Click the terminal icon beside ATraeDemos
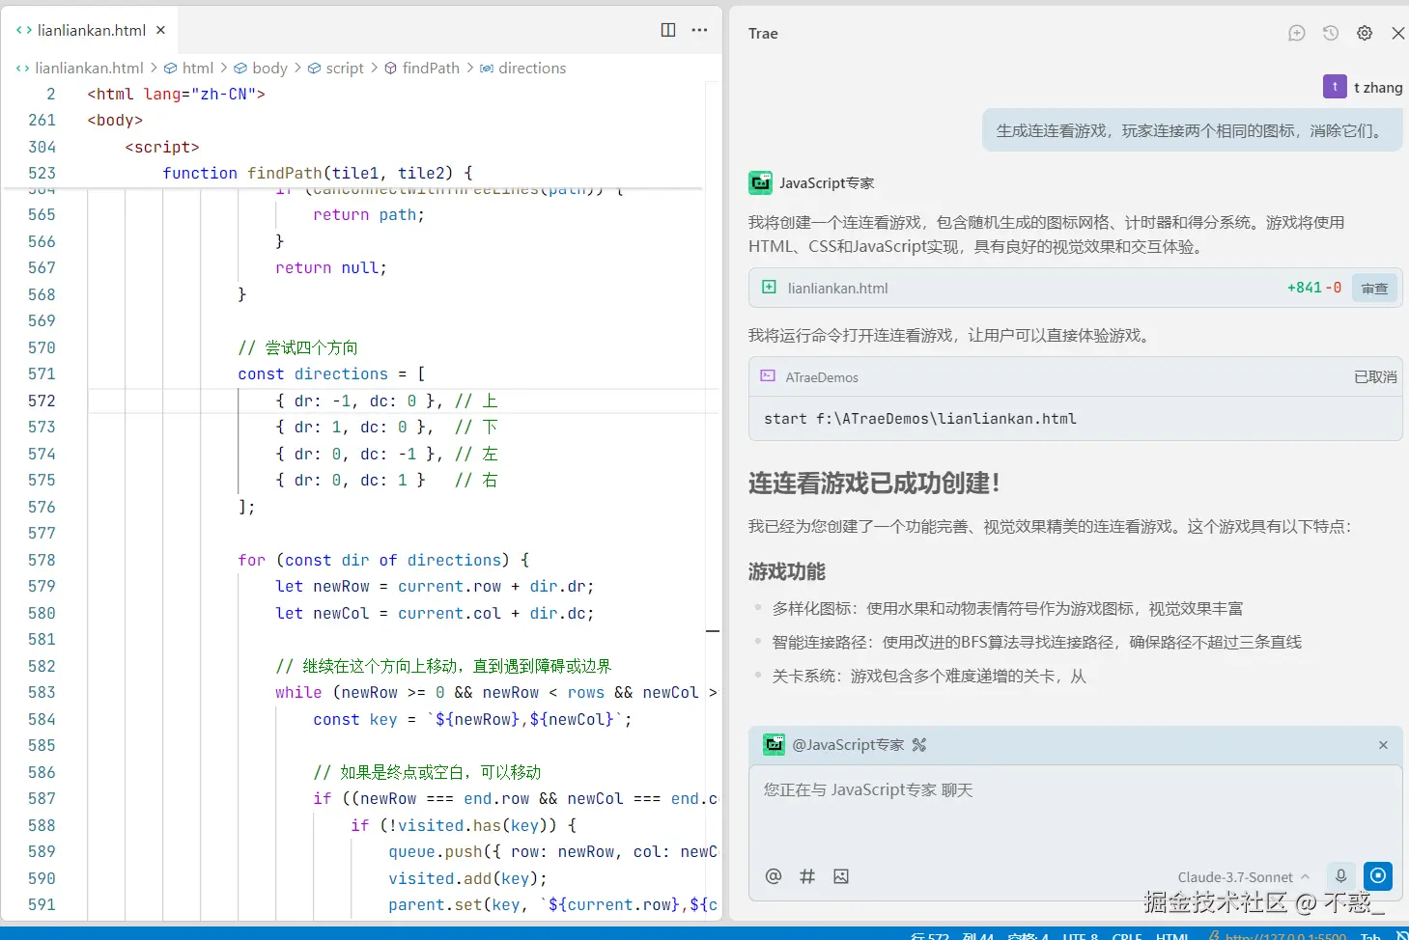1409x940 pixels. point(768,376)
